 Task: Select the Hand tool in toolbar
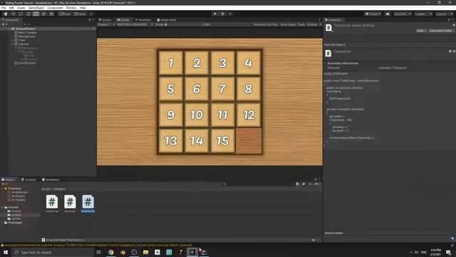[6, 14]
